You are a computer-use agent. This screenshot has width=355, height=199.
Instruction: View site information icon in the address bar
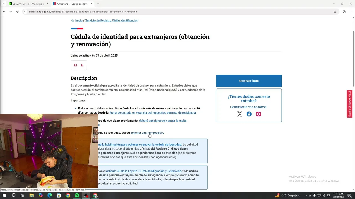coord(25,12)
